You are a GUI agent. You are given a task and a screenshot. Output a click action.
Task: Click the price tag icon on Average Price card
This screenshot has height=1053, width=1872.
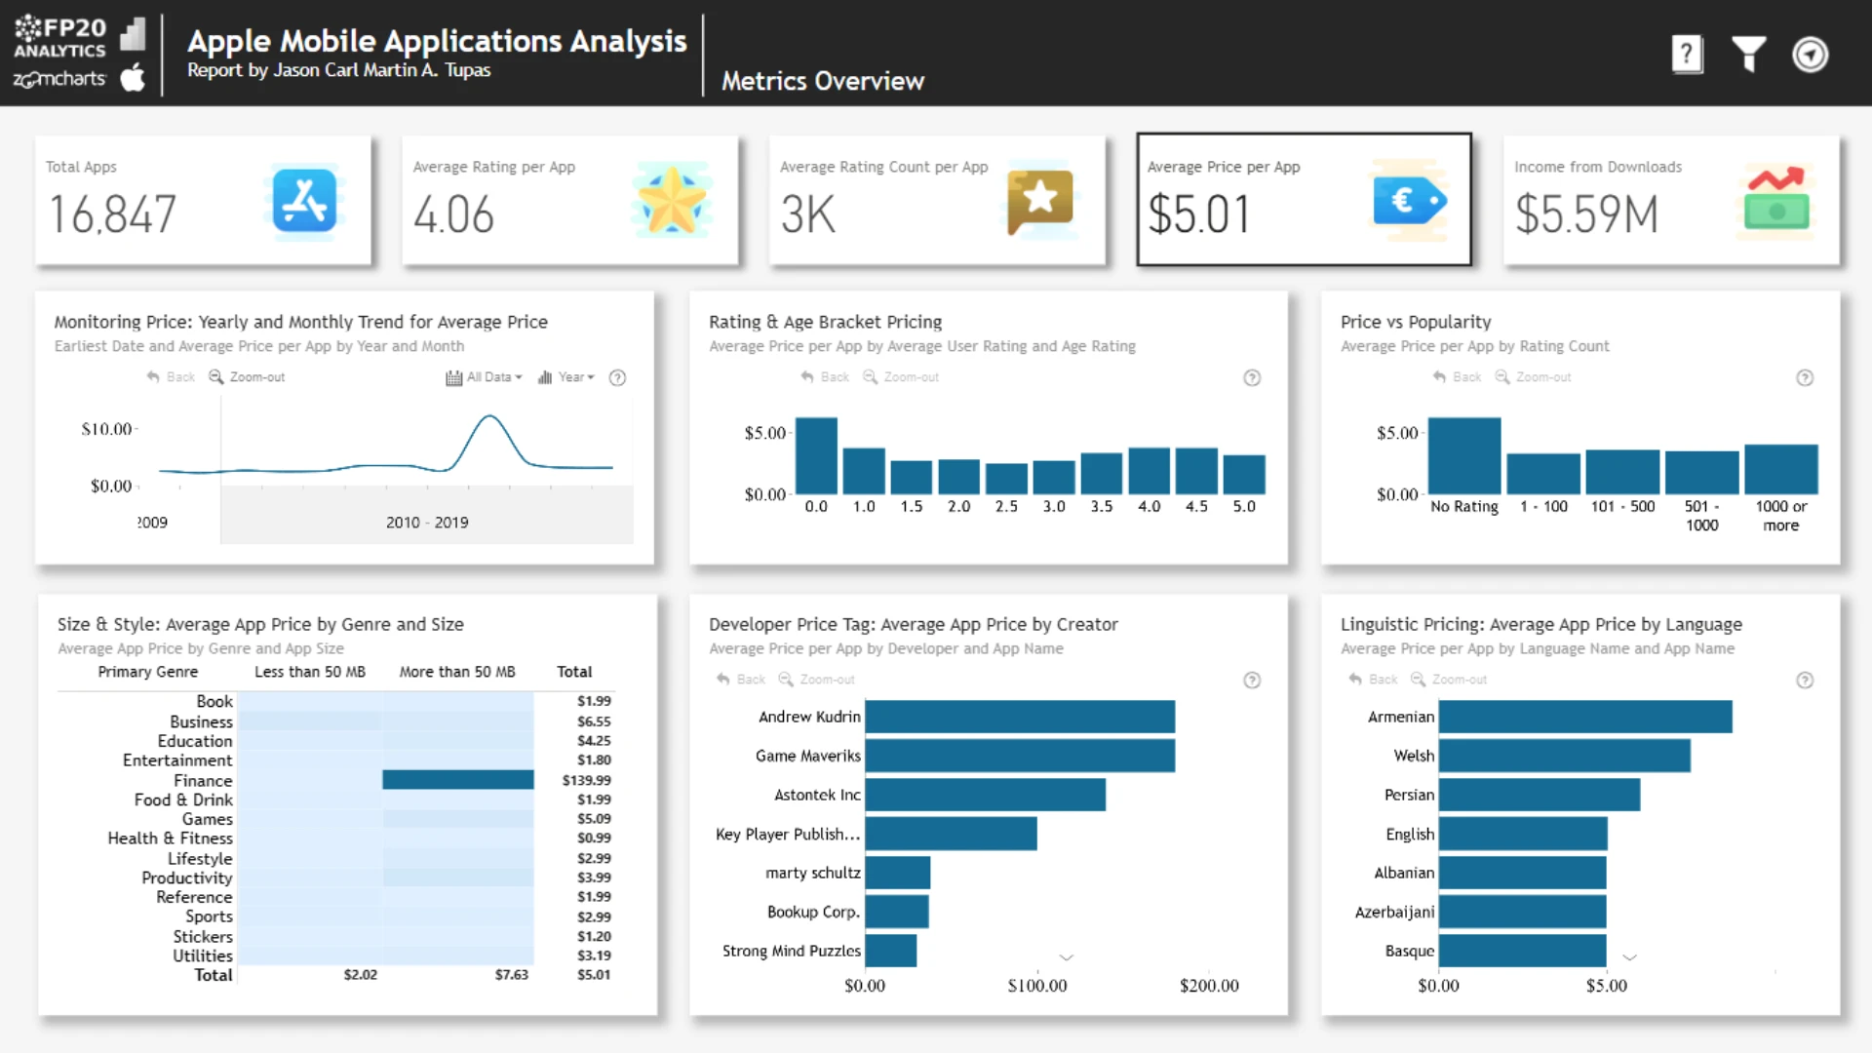(x=1409, y=200)
